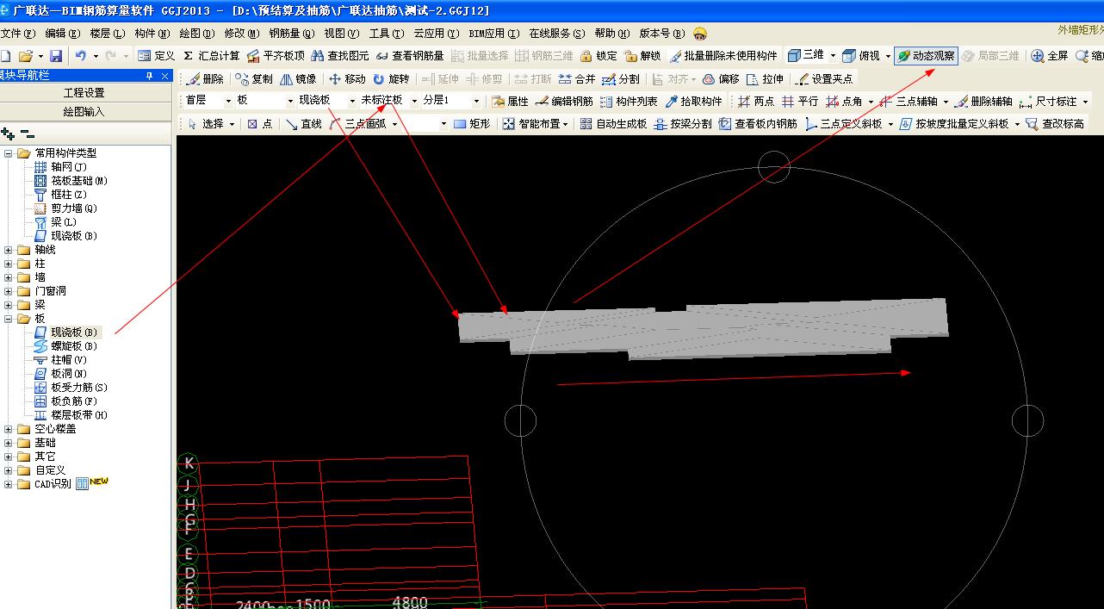Collapse the 板 tree folder

pyautogui.click(x=9, y=319)
